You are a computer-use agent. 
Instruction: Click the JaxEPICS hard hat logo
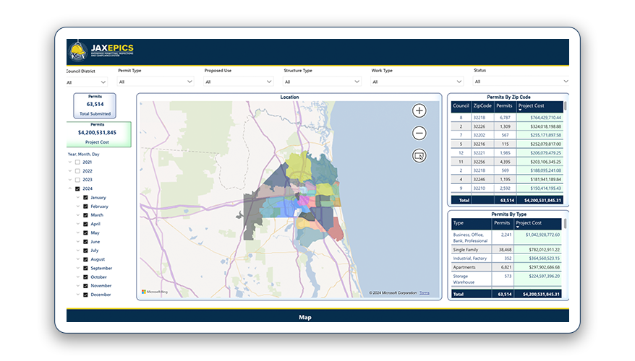click(x=78, y=51)
